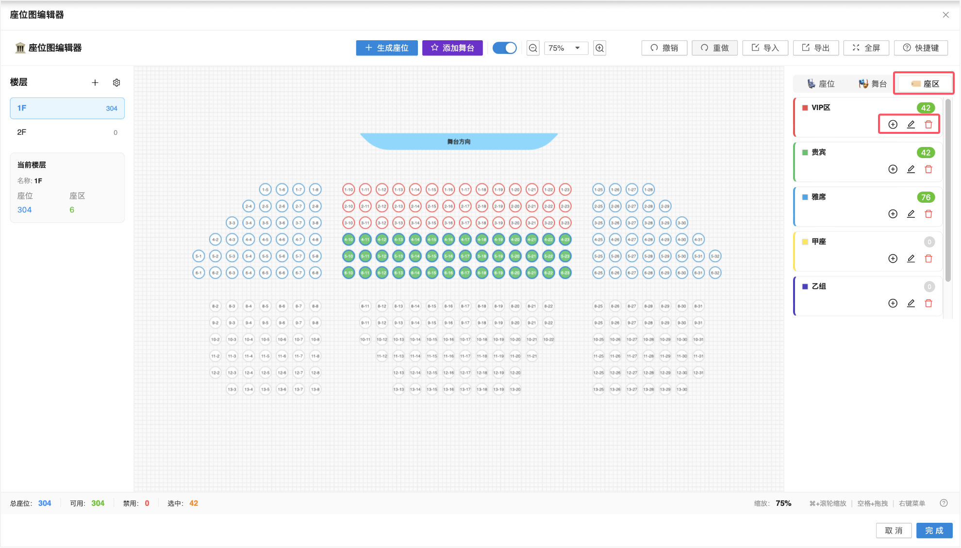Click the 生成座位 button
The image size is (961, 548).
(x=387, y=48)
